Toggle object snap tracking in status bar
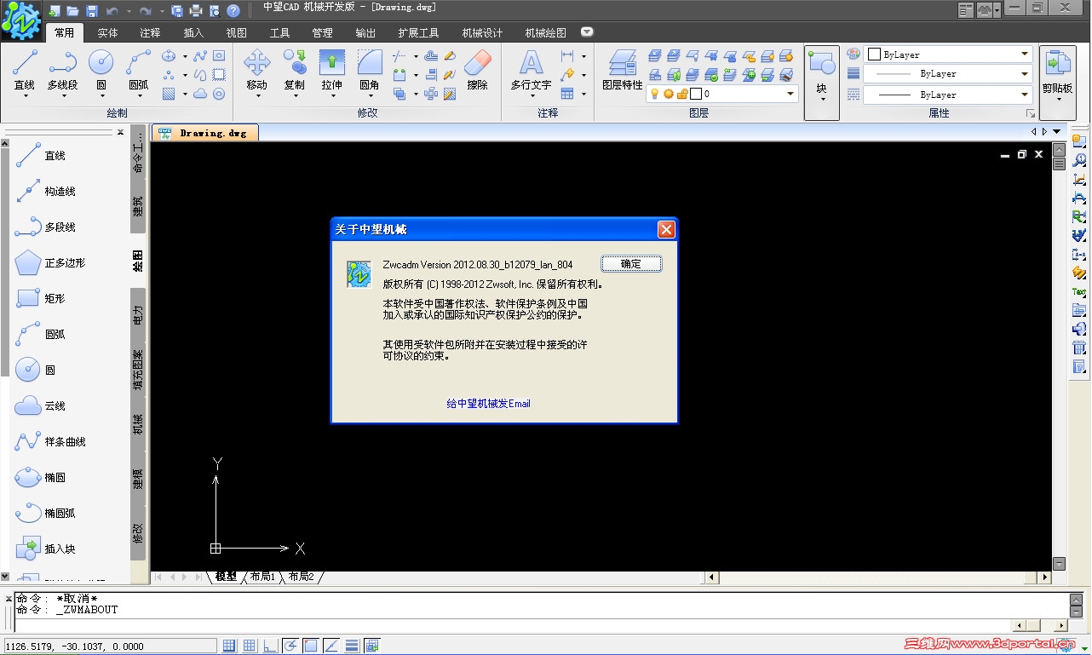The image size is (1092, 655). pos(331,646)
